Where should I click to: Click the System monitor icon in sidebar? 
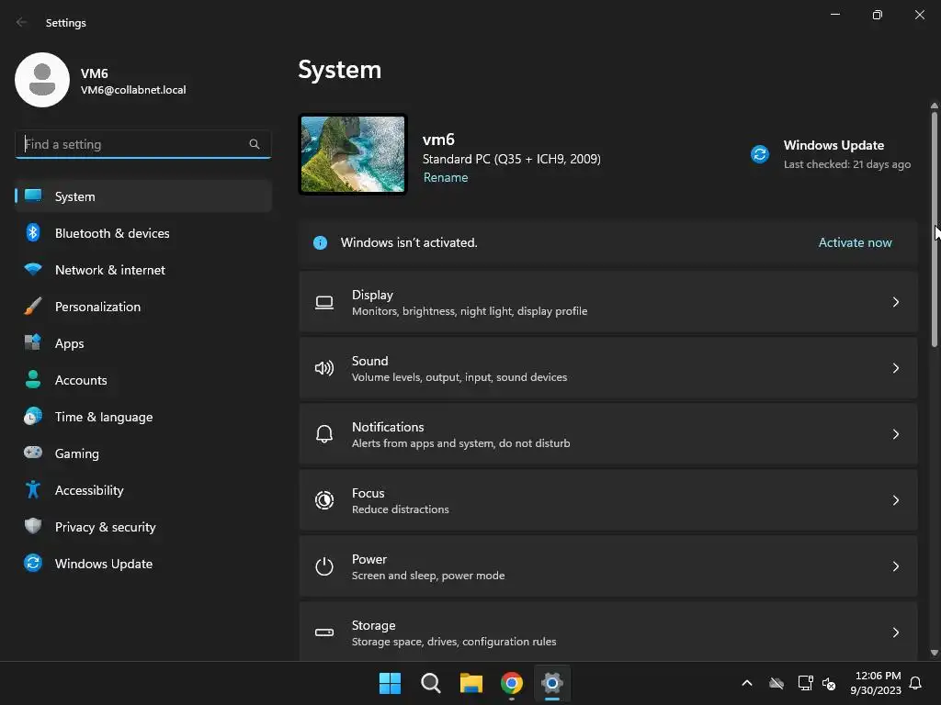pos(33,196)
